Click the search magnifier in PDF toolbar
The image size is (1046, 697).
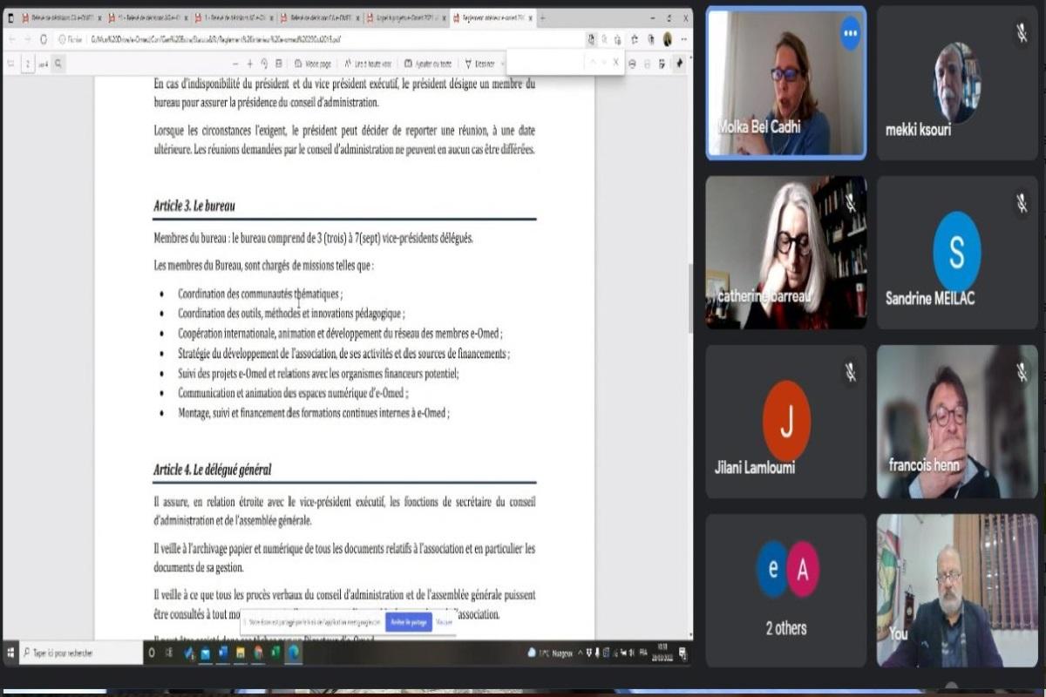58,64
